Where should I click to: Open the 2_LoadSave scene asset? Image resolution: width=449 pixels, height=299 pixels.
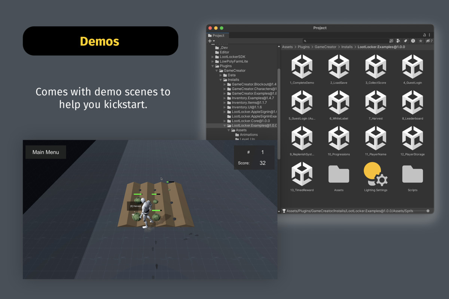[x=339, y=70]
